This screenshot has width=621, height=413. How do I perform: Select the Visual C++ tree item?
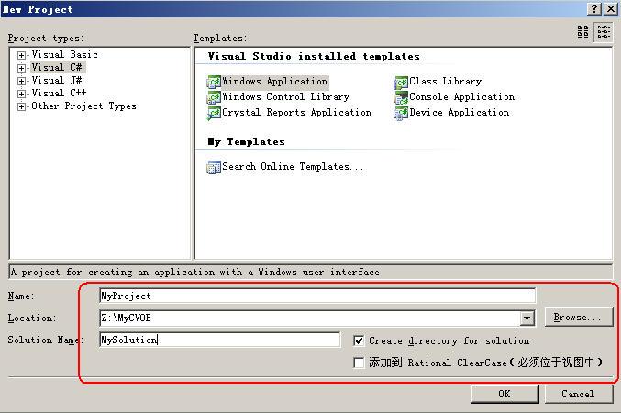point(59,93)
